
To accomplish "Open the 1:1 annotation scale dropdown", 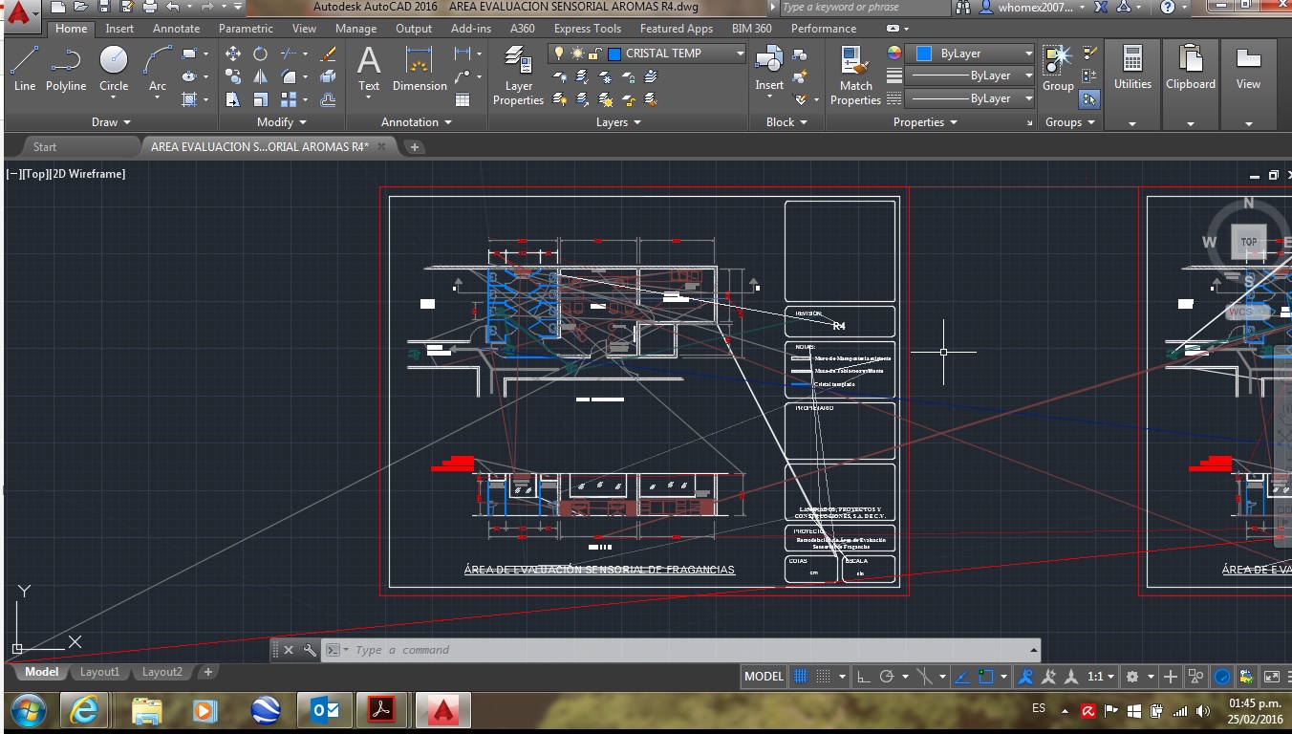I will (x=1101, y=676).
